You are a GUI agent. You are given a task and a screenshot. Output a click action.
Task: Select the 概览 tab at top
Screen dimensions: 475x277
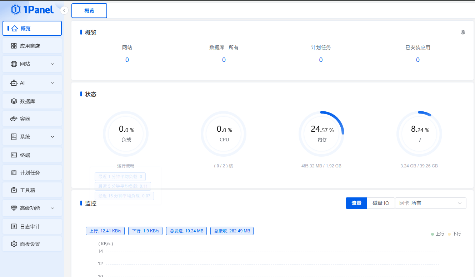click(x=89, y=11)
